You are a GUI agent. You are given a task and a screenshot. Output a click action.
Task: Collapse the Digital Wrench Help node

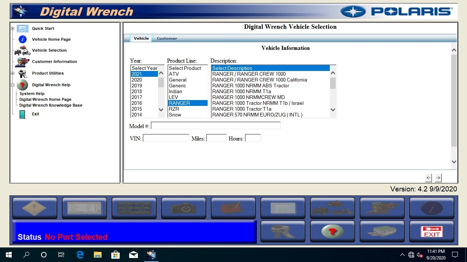coord(12,85)
